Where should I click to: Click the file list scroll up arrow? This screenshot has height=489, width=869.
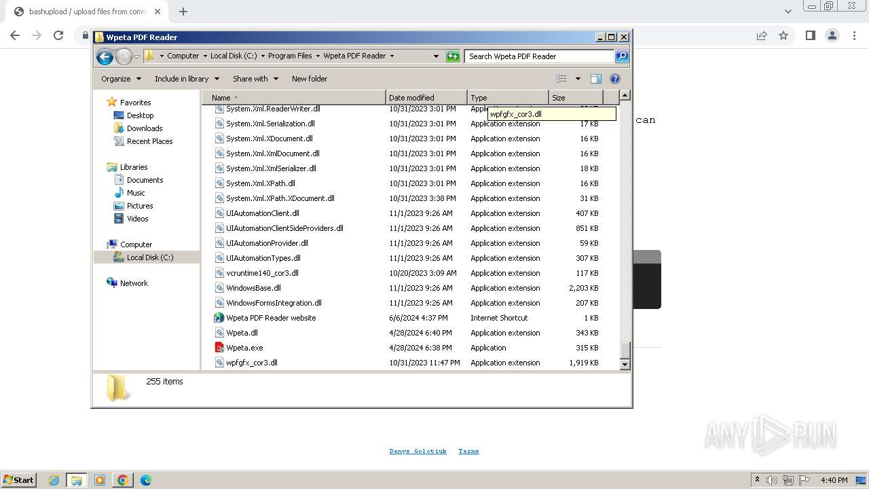point(625,96)
